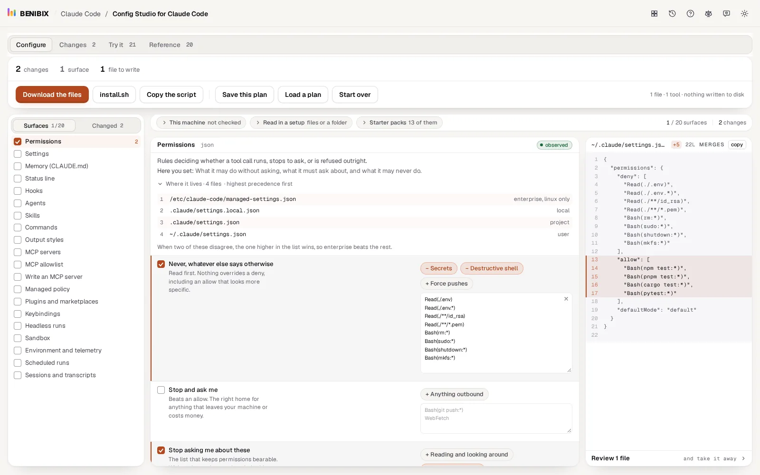The image size is (760, 475).
Task: Collapse the 'Where it lives' list
Action: 225,184
